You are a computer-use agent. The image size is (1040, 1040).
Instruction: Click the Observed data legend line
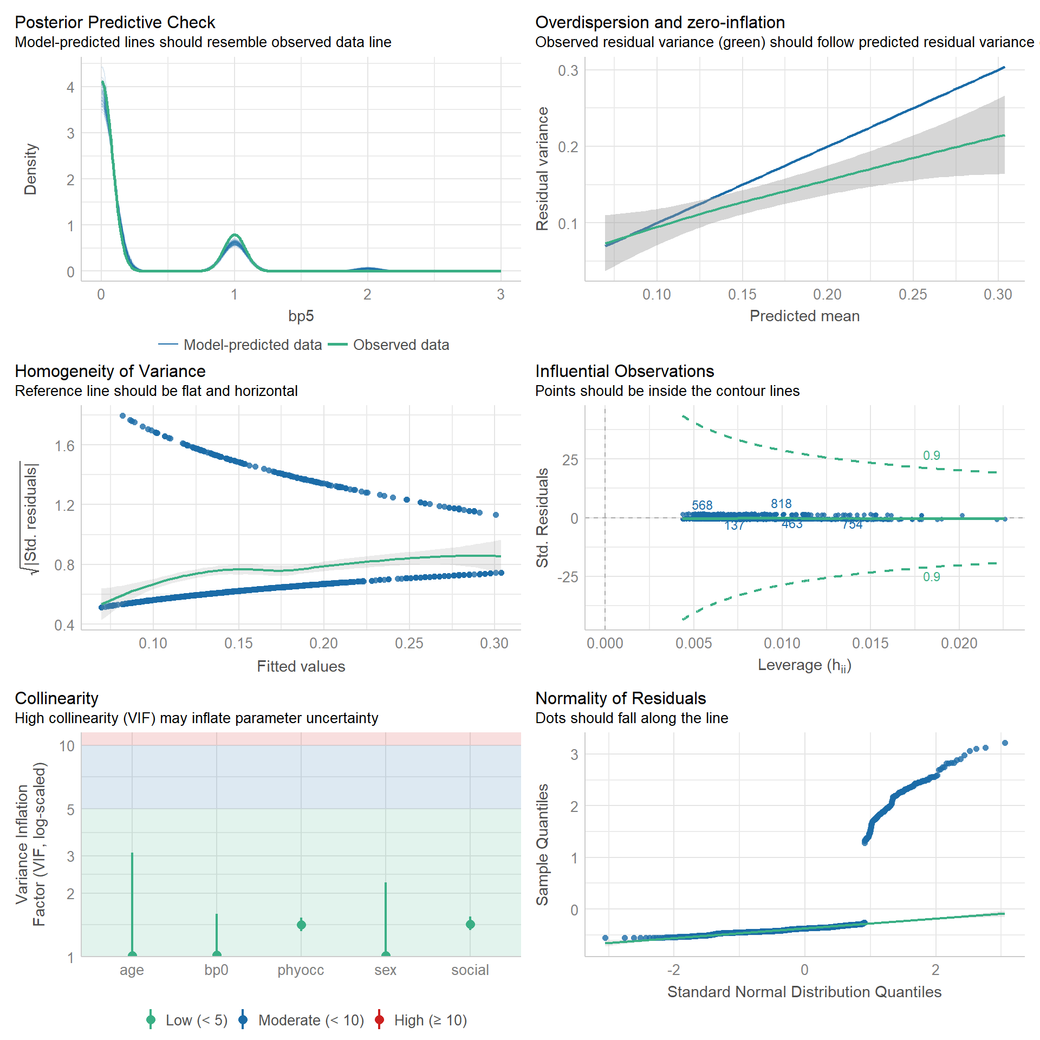[337, 344]
